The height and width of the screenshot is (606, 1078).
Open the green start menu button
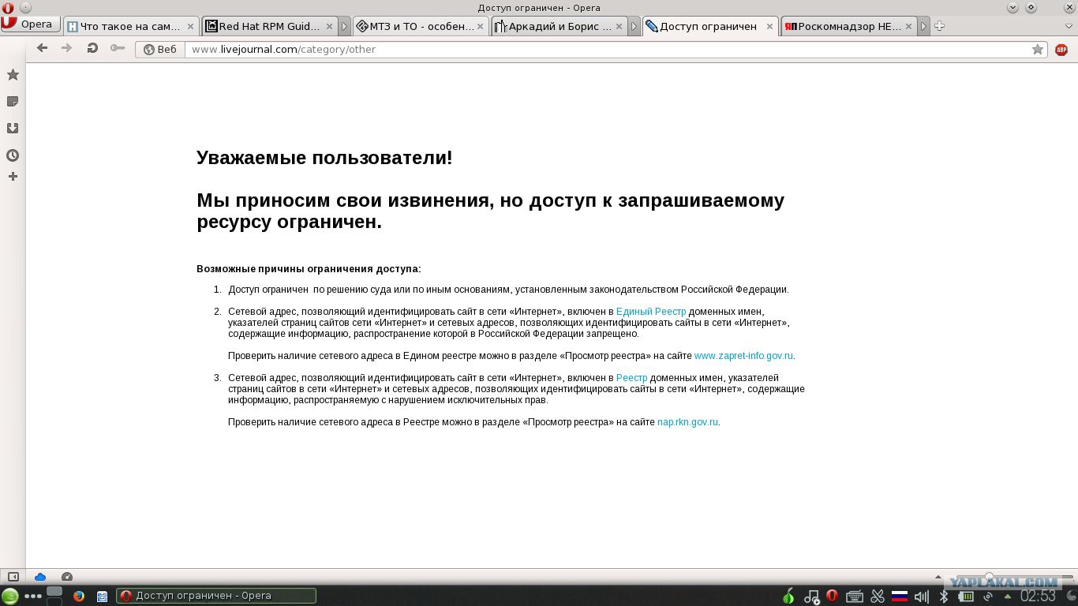pyautogui.click(x=10, y=596)
